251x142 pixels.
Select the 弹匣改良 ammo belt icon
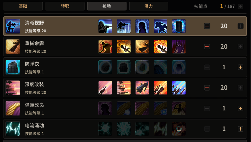coord(13,108)
